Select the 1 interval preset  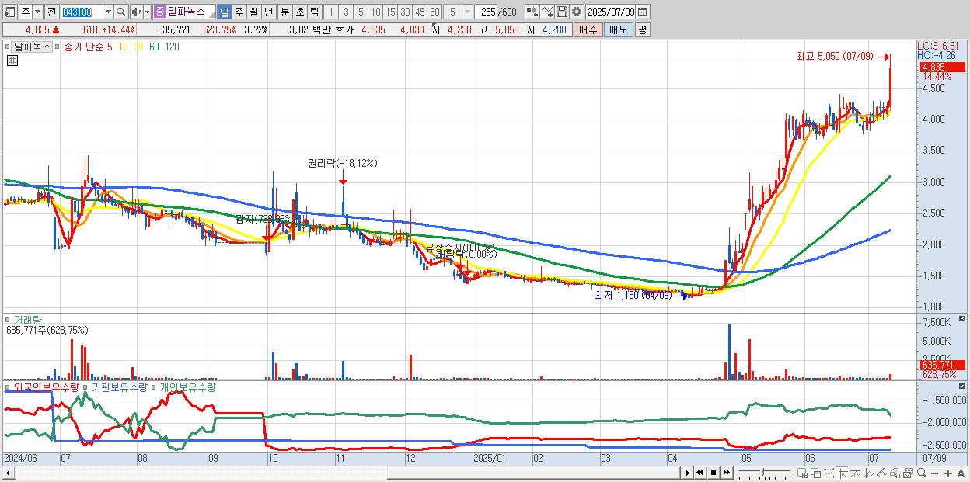330,12
